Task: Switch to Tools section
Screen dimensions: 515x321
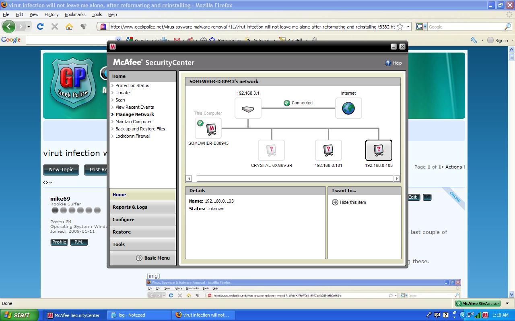Action: coord(143,244)
